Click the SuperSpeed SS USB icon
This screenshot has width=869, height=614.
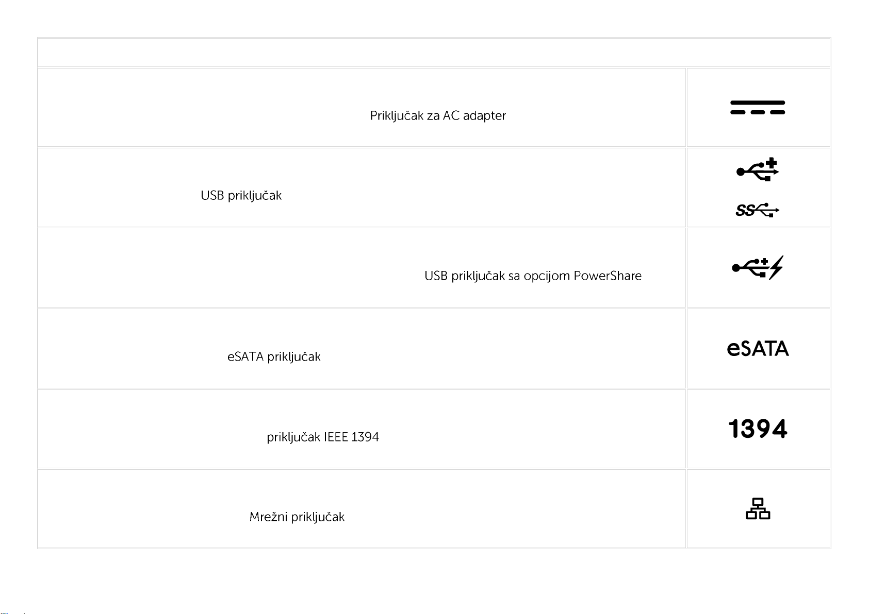(x=758, y=210)
